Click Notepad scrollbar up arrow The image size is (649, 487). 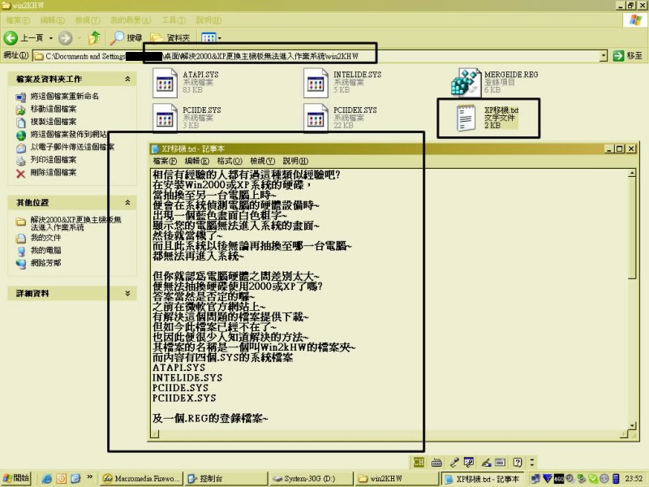[x=632, y=173]
